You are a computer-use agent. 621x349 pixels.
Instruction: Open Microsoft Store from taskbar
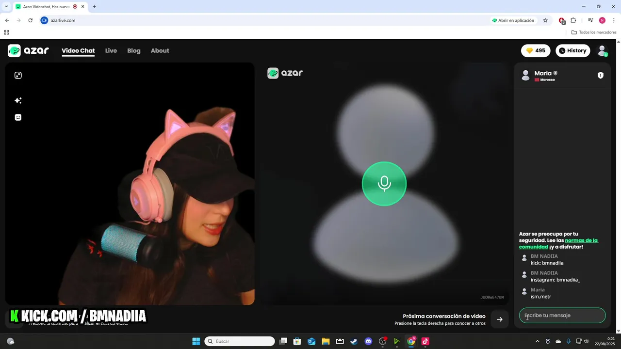[297, 341]
